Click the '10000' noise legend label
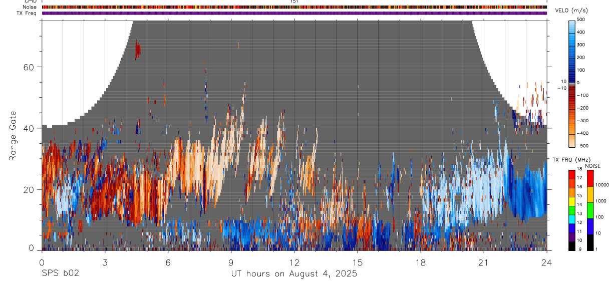Screen dimensions: 615x284 click(x=602, y=185)
